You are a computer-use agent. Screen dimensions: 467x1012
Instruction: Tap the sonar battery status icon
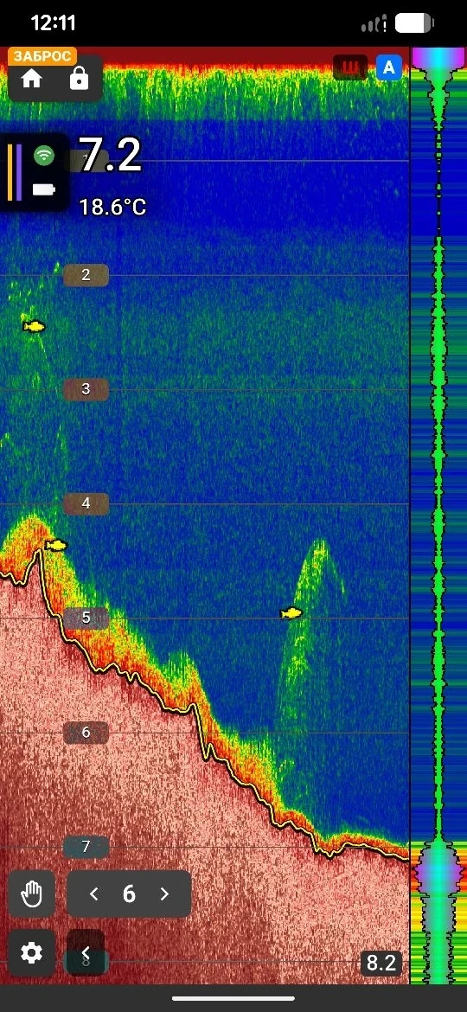tap(44, 189)
